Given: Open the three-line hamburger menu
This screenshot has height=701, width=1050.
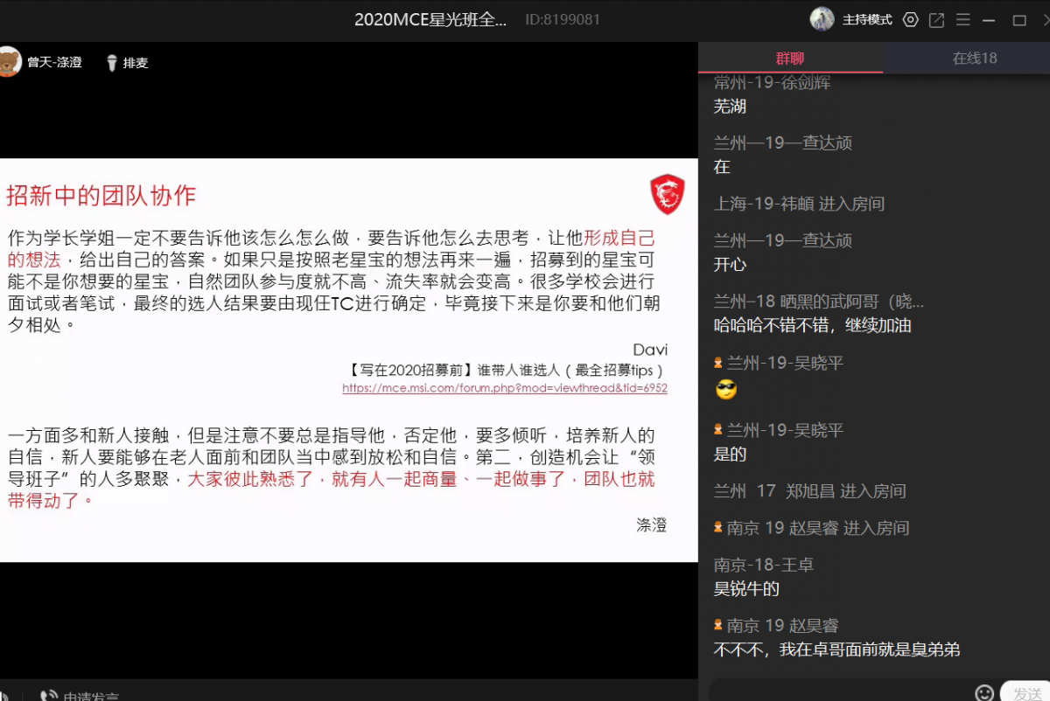Looking at the screenshot, I should [962, 19].
